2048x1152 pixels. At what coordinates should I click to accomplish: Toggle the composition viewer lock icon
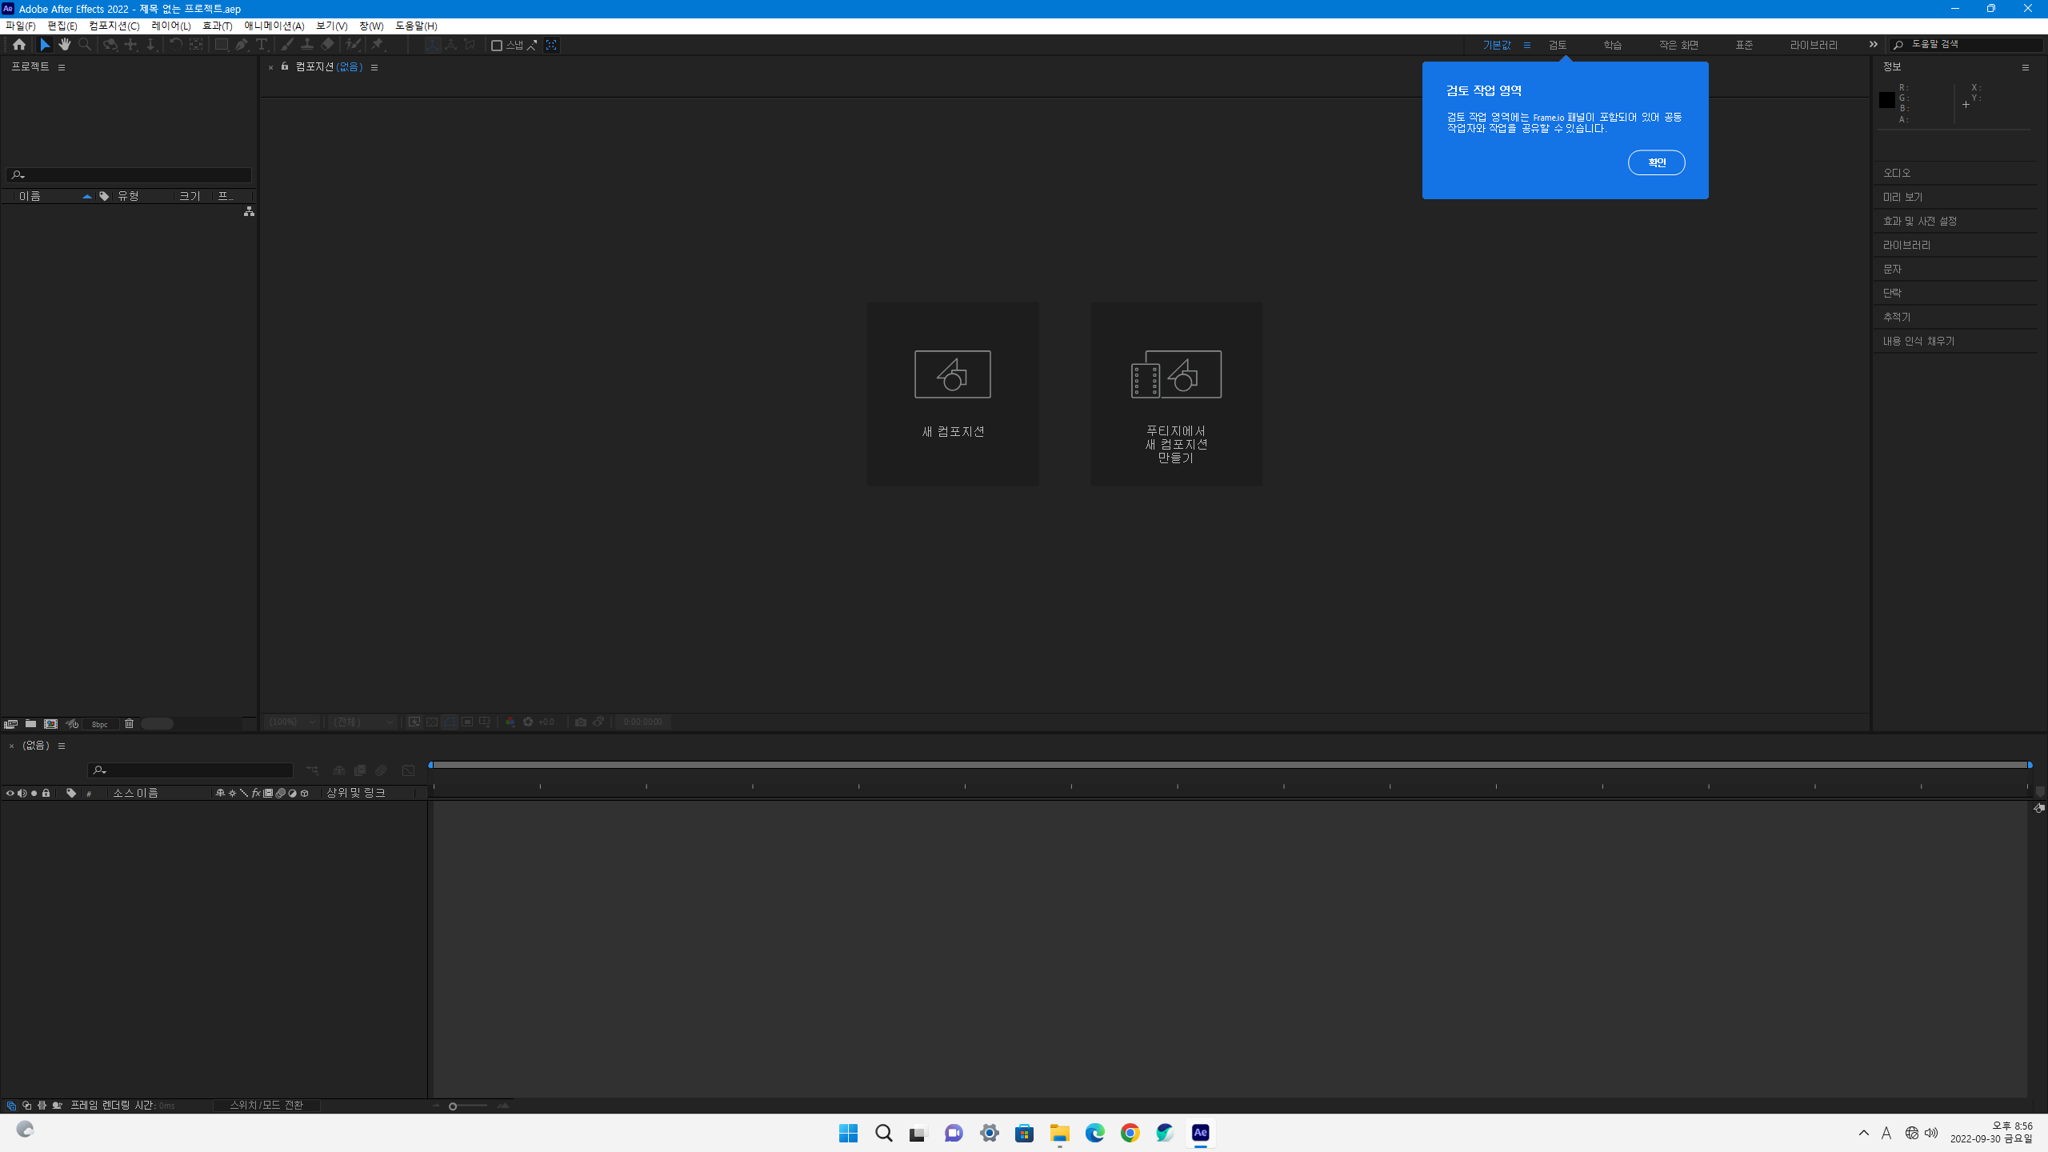pos(285,66)
